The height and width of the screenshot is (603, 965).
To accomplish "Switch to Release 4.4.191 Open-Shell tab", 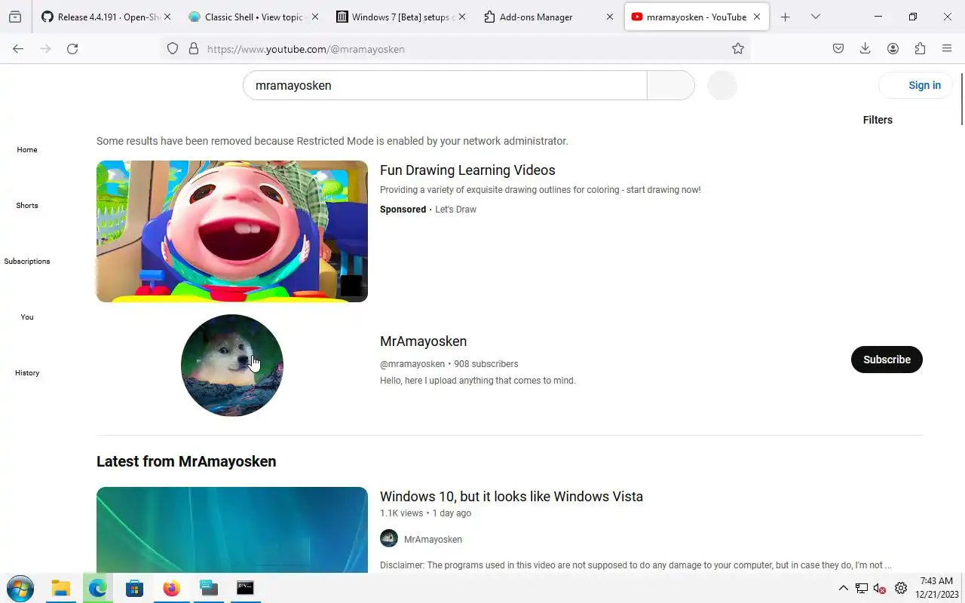I will pyautogui.click(x=104, y=17).
